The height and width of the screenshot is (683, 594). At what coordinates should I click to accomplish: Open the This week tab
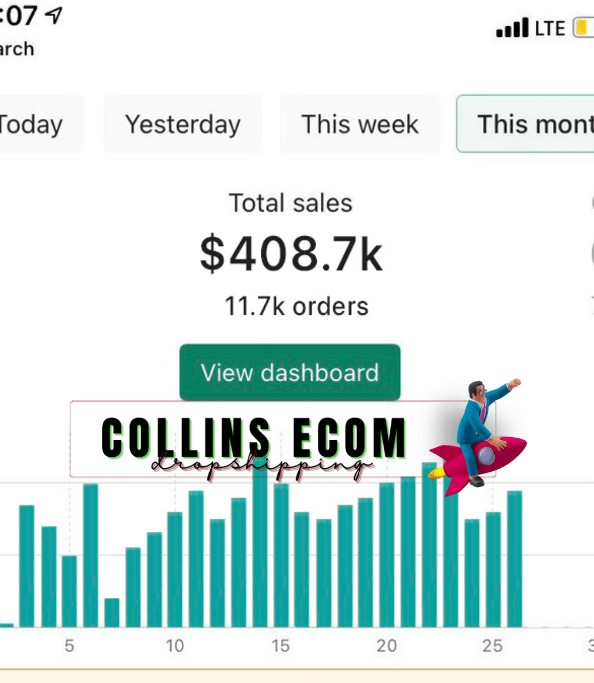click(360, 125)
